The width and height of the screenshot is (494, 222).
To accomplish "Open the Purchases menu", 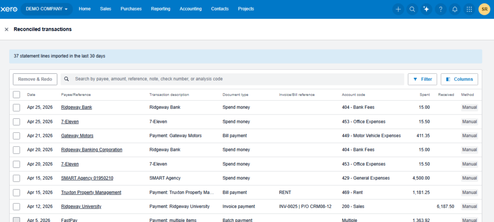I will (x=131, y=9).
